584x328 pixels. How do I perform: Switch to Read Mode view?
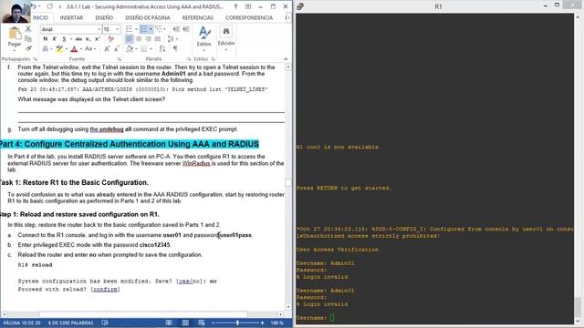click(x=169, y=323)
